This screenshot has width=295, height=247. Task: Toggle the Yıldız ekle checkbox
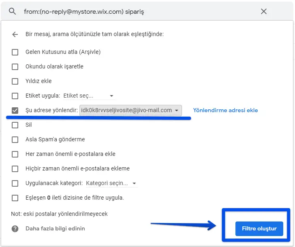pyautogui.click(x=15, y=81)
